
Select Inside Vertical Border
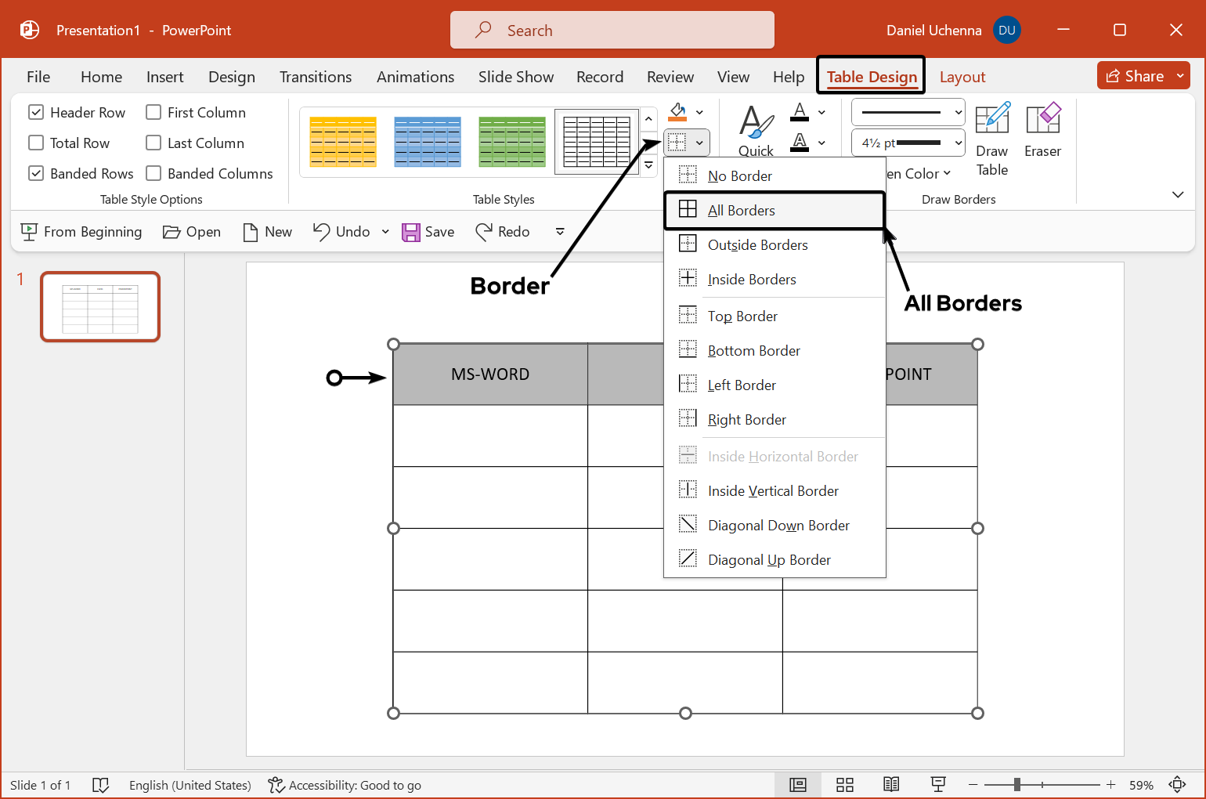point(771,490)
